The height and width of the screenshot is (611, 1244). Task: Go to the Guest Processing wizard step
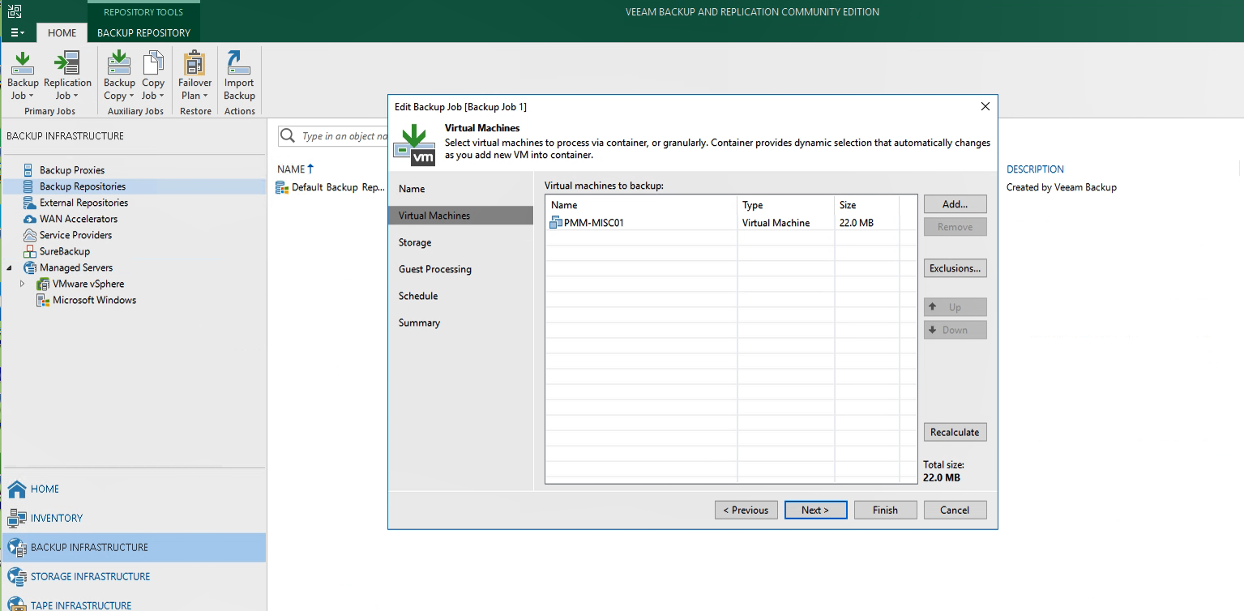coord(434,269)
